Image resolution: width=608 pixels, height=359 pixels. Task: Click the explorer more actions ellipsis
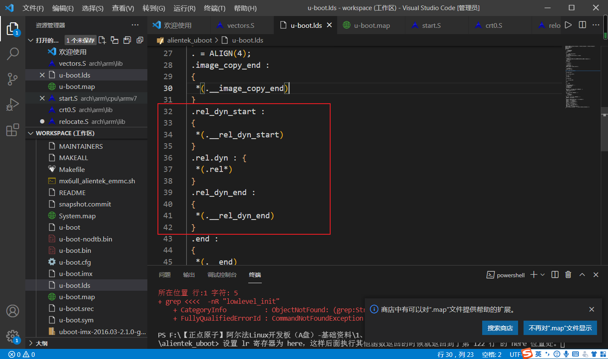135,25
